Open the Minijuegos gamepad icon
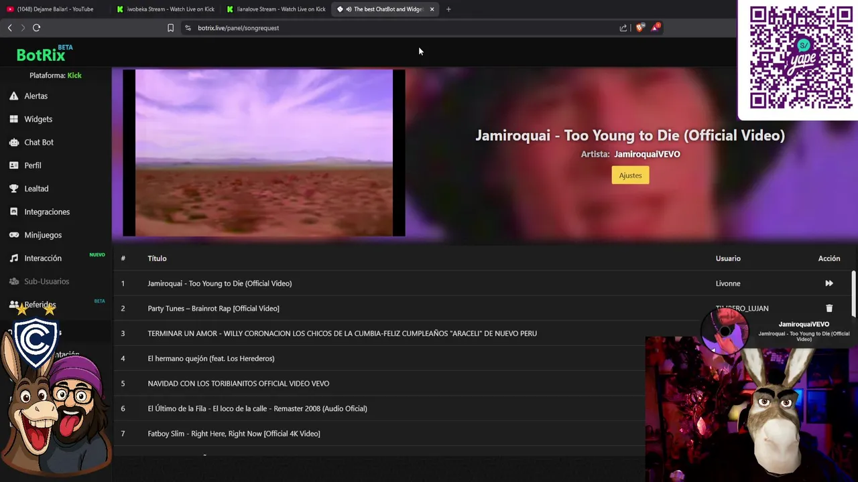The image size is (858, 482). click(x=13, y=235)
